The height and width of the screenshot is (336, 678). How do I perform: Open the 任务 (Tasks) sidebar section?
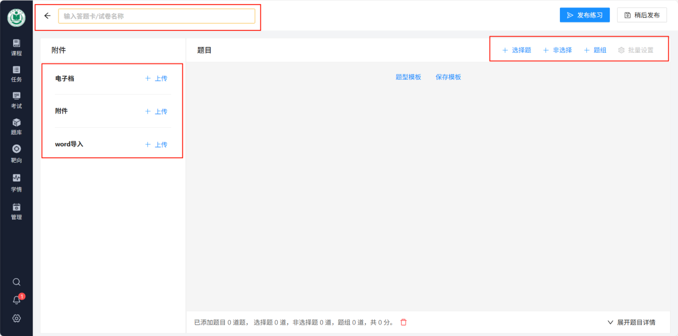(x=17, y=74)
